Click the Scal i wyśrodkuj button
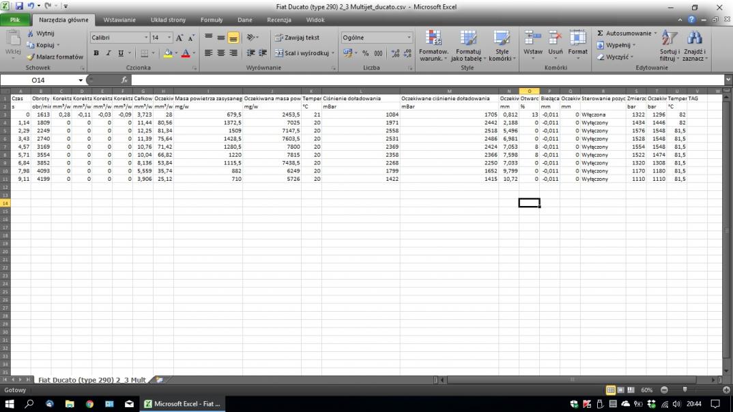This screenshot has height=412, width=733. [x=302, y=53]
